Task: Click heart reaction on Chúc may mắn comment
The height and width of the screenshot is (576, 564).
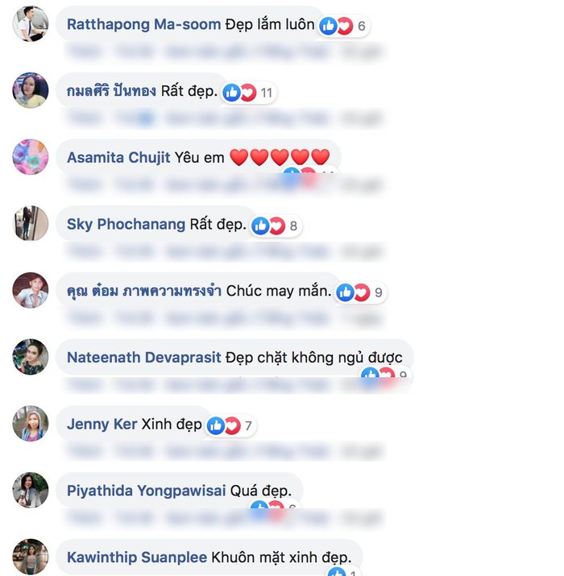Action: [362, 292]
